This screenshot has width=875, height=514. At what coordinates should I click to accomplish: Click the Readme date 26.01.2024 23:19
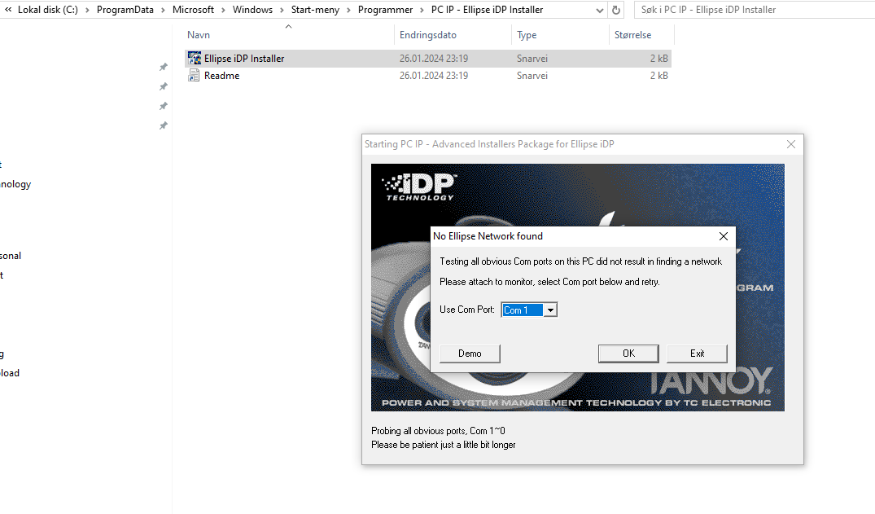pos(434,76)
